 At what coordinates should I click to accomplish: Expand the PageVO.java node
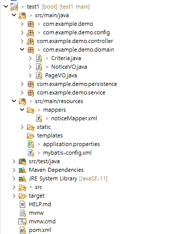(30, 76)
